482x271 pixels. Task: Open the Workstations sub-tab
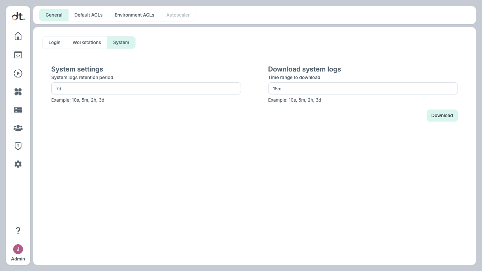click(87, 43)
